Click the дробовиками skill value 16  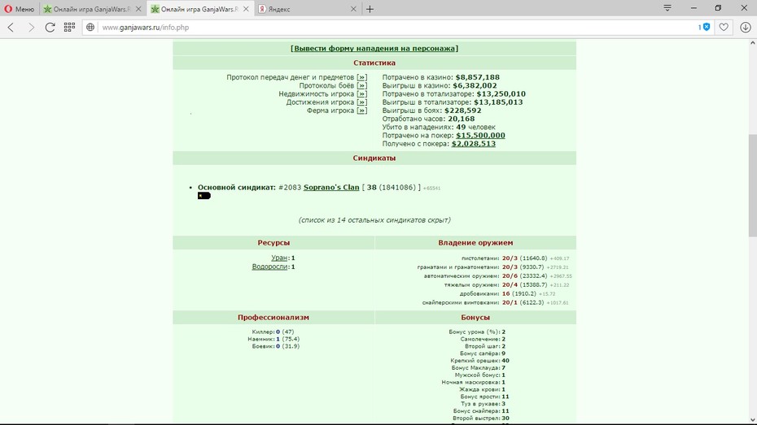(x=505, y=294)
